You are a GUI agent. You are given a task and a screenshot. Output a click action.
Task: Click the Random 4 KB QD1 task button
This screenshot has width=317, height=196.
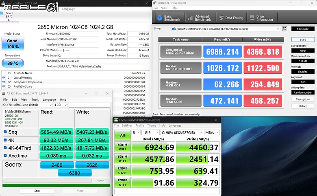(x=181, y=84)
